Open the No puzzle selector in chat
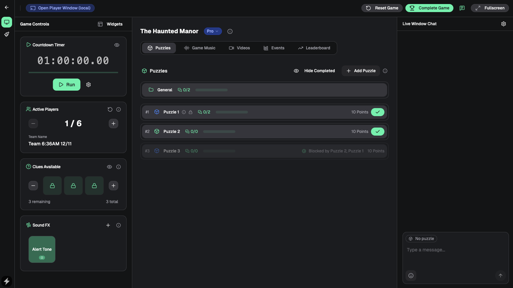Screen dimensions: 513x288 pos(421,239)
